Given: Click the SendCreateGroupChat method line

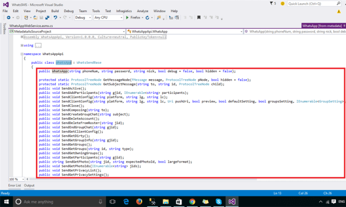Looking at the screenshot, I should pyautogui.click(x=84, y=115).
